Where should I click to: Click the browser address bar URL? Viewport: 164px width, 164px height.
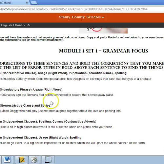[x=74, y=9]
